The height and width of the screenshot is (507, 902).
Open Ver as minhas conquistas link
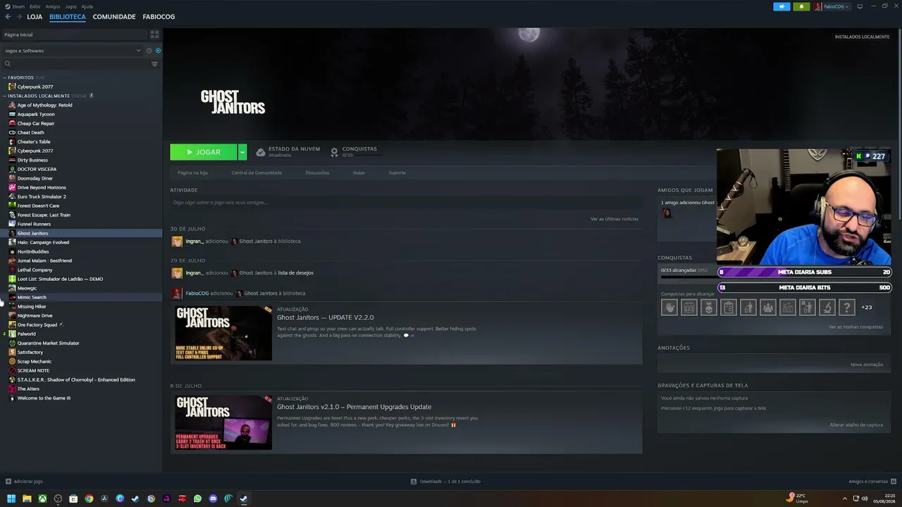(x=855, y=327)
